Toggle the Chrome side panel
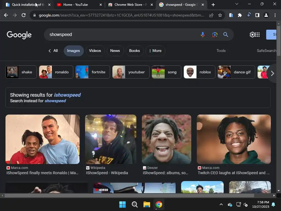The height and width of the screenshot is (211, 281). [x=257, y=15]
